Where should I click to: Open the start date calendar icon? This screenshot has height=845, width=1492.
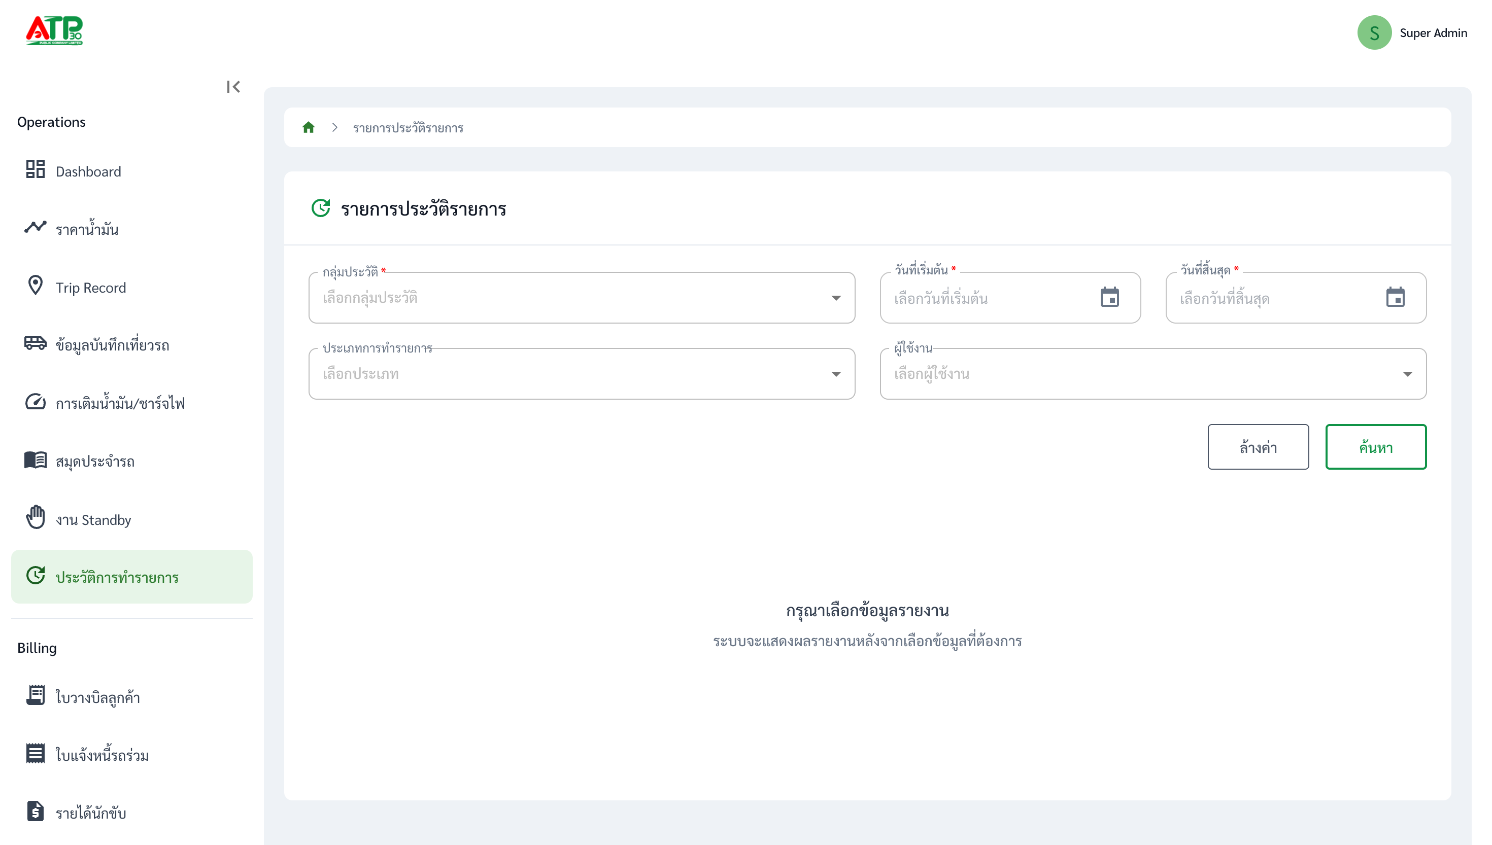[x=1109, y=297]
